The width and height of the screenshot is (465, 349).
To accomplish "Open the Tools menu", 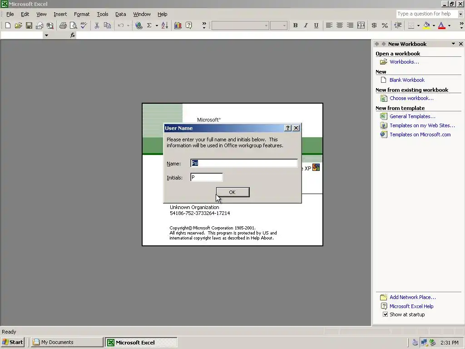I will [103, 14].
